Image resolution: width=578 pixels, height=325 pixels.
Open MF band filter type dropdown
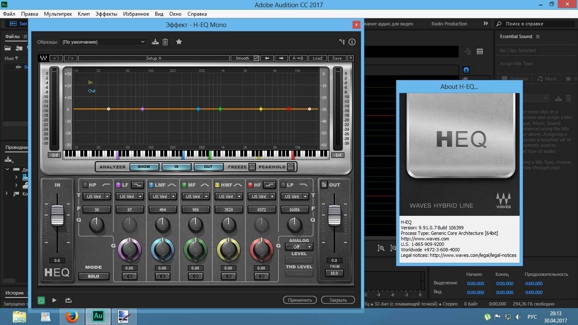click(196, 196)
